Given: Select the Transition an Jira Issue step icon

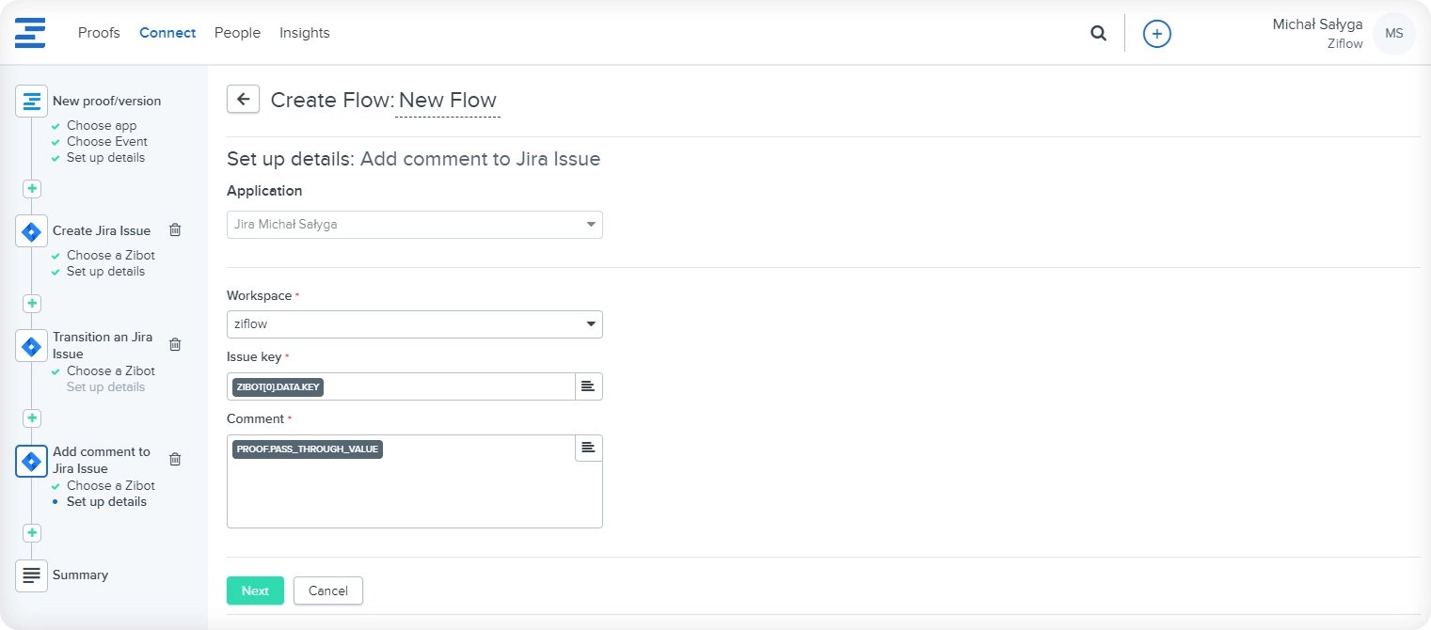Looking at the screenshot, I should coord(31,346).
